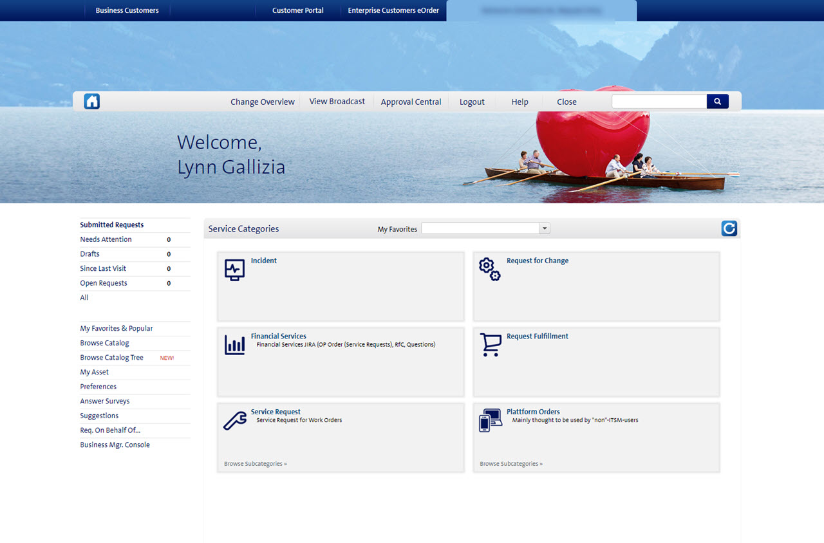Viewport: 824px width, 543px height.
Task: Click the magnifier search button
Action: pos(717,101)
